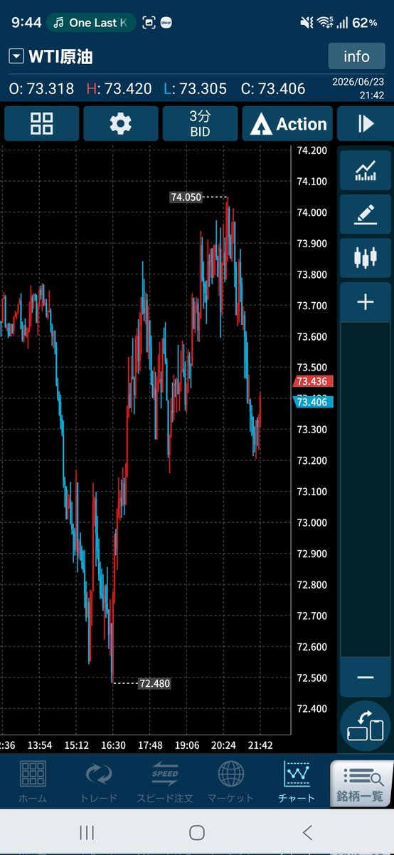The height and width of the screenshot is (855, 394).
Task: Tap the zoom slider track between plus and minus
Action: 366,489
